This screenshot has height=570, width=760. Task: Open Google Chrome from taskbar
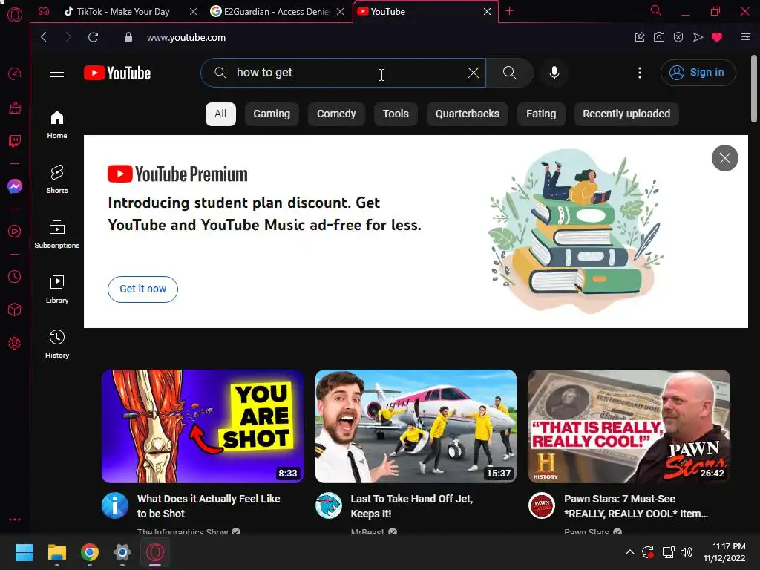point(90,552)
